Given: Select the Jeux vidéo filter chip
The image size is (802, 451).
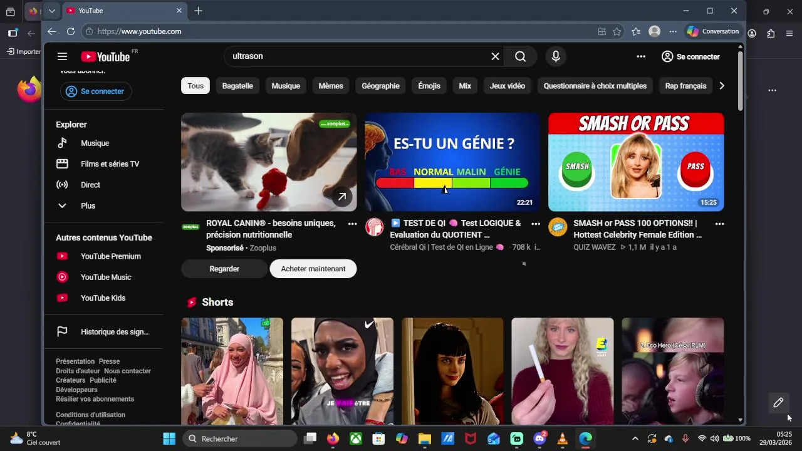Looking at the screenshot, I should (x=508, y=86).
